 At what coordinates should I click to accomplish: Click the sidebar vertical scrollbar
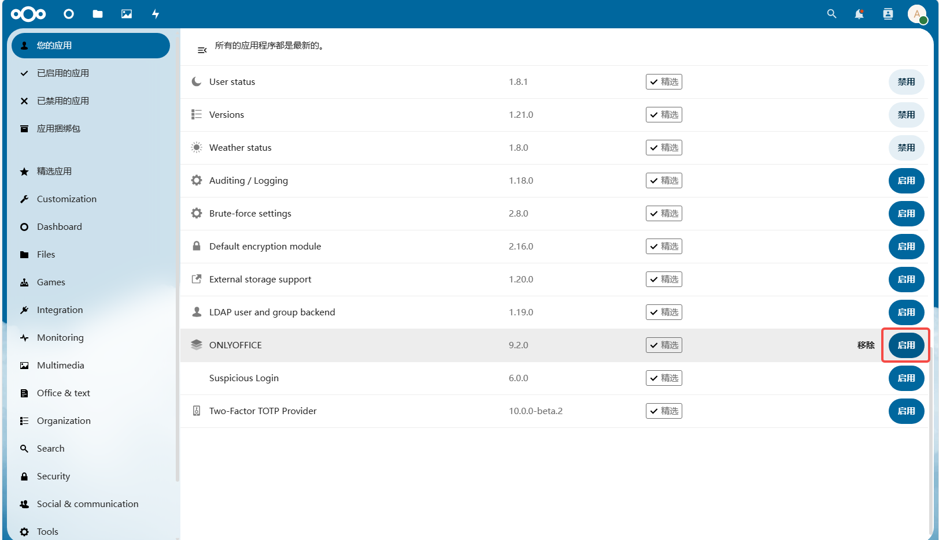(x=178, y=381)
